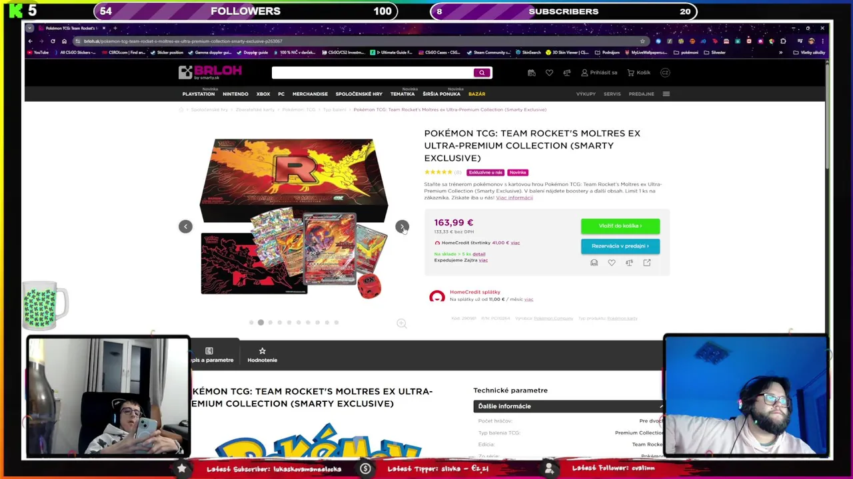This screenshot has height=479, width=853.
Task: Open the XBOX menu
Action: click(263, 94)
